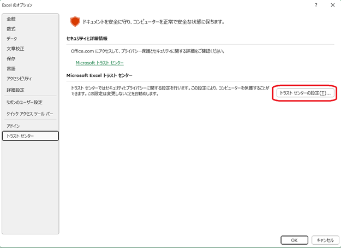Select 数式 in the sidebar
Screen dimensions: 341x248
click(30, 29)
